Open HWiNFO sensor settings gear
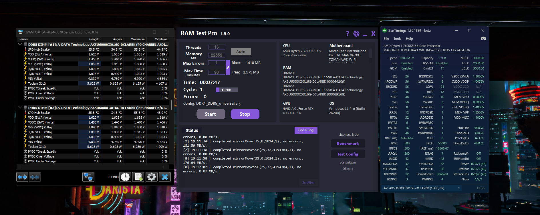This screenshot has width=540, height=215. pyautogui.click(x=152, y=177)
